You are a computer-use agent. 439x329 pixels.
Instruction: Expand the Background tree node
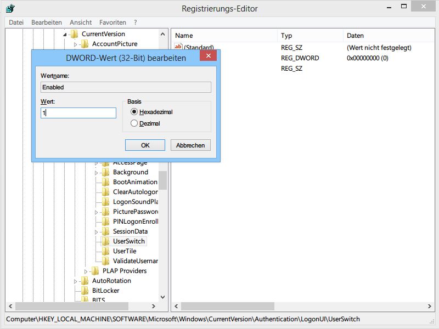point(97,173)
